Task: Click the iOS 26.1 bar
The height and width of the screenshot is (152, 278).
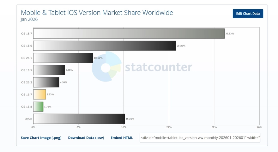Action: 63,58
